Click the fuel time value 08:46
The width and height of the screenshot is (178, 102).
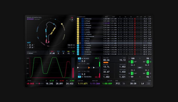[106, 60]
